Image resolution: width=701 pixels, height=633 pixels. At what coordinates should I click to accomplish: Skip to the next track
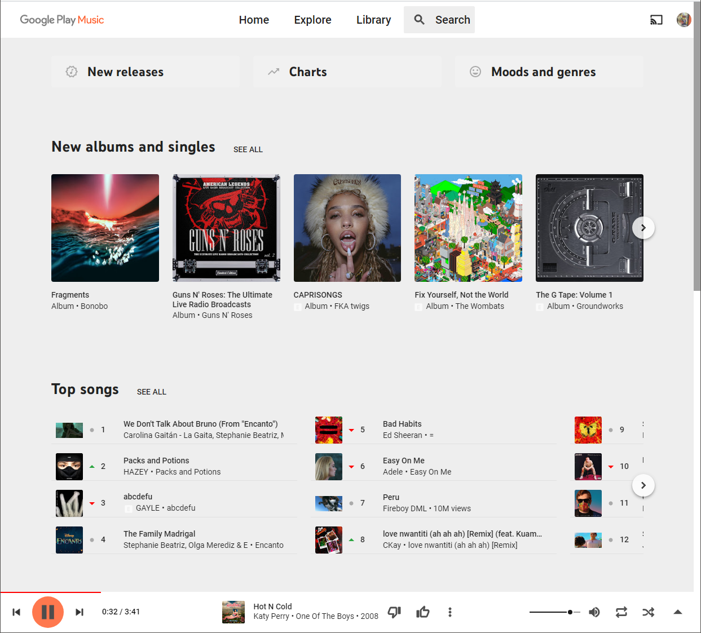[80, 612]
